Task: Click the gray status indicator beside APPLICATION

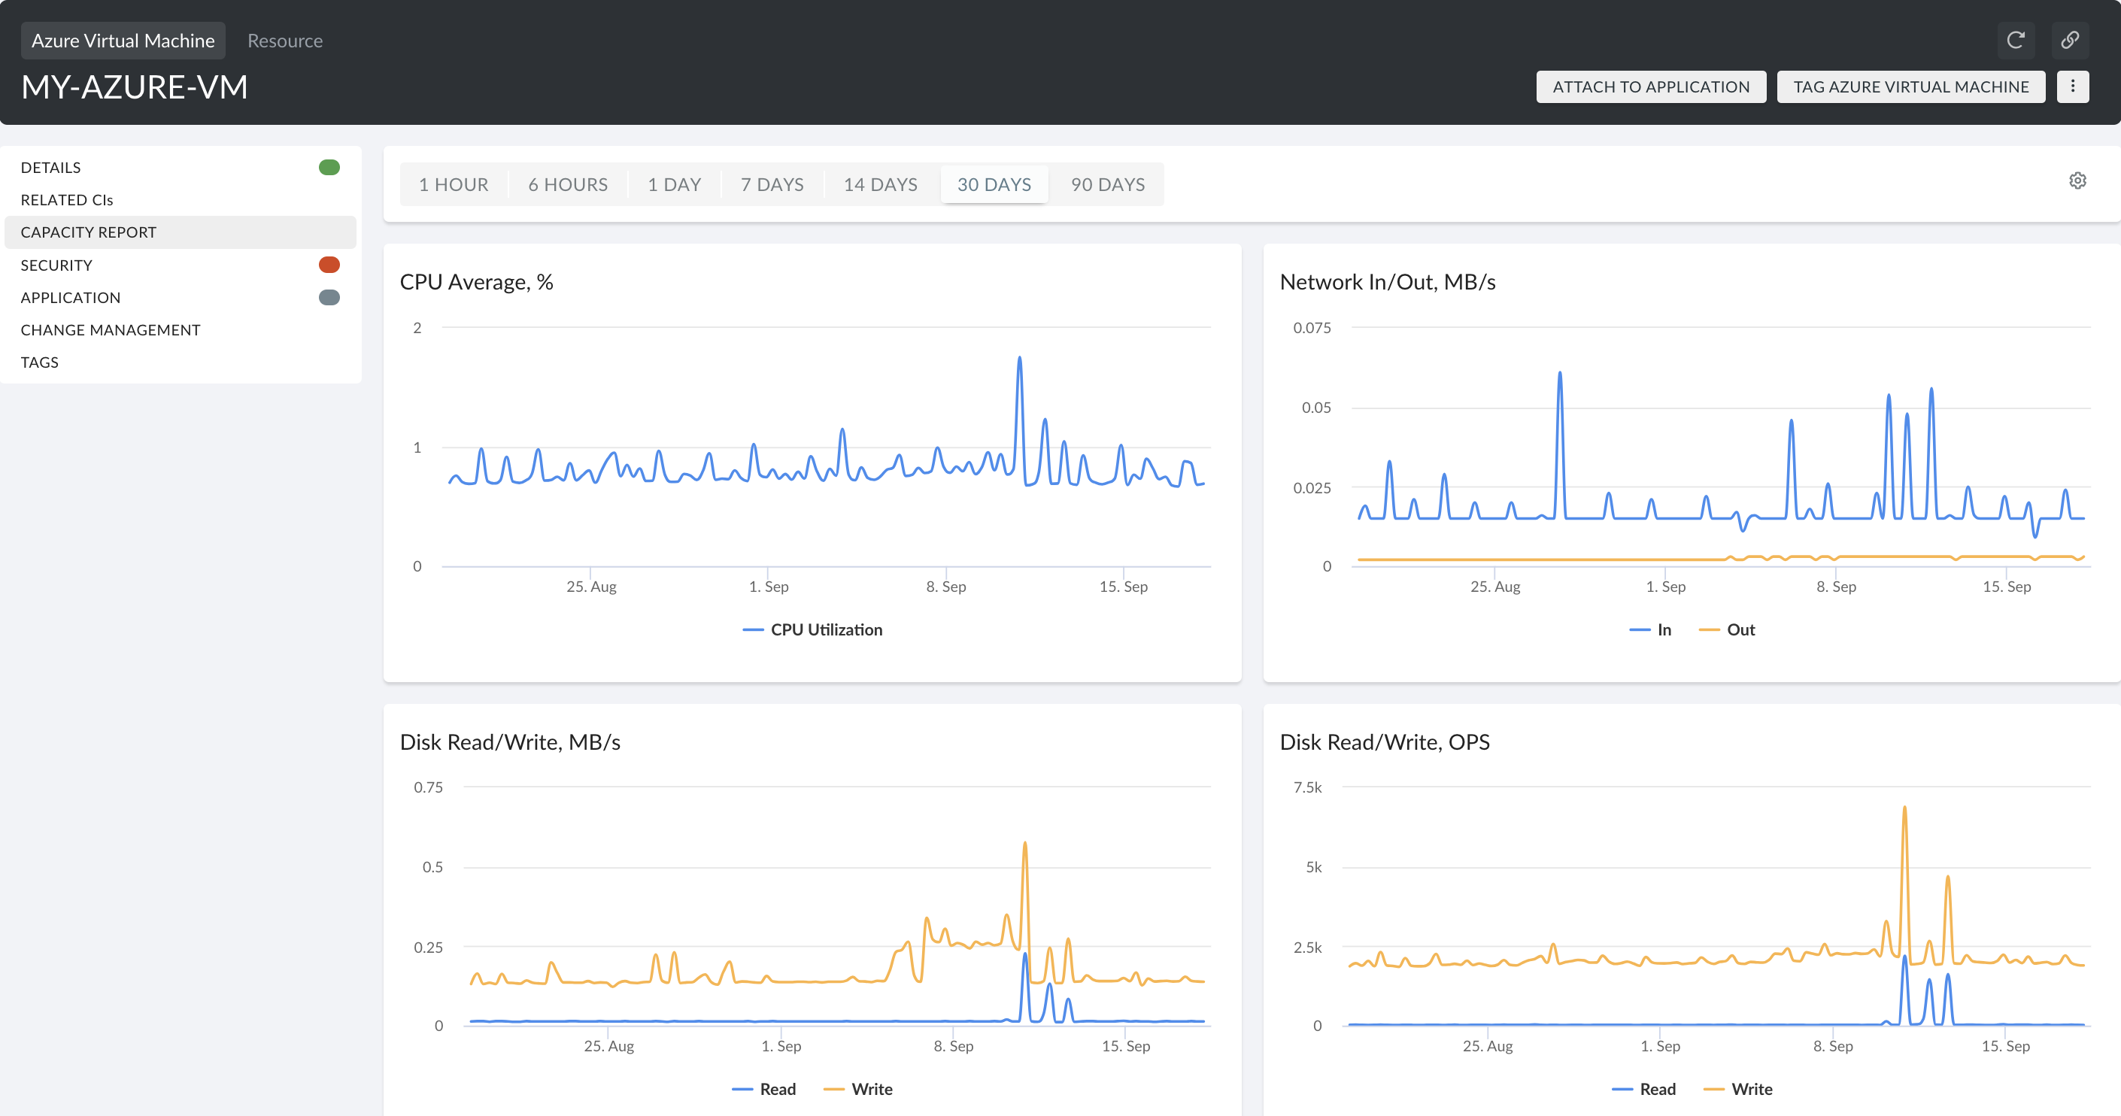Action: pos(329,297)
